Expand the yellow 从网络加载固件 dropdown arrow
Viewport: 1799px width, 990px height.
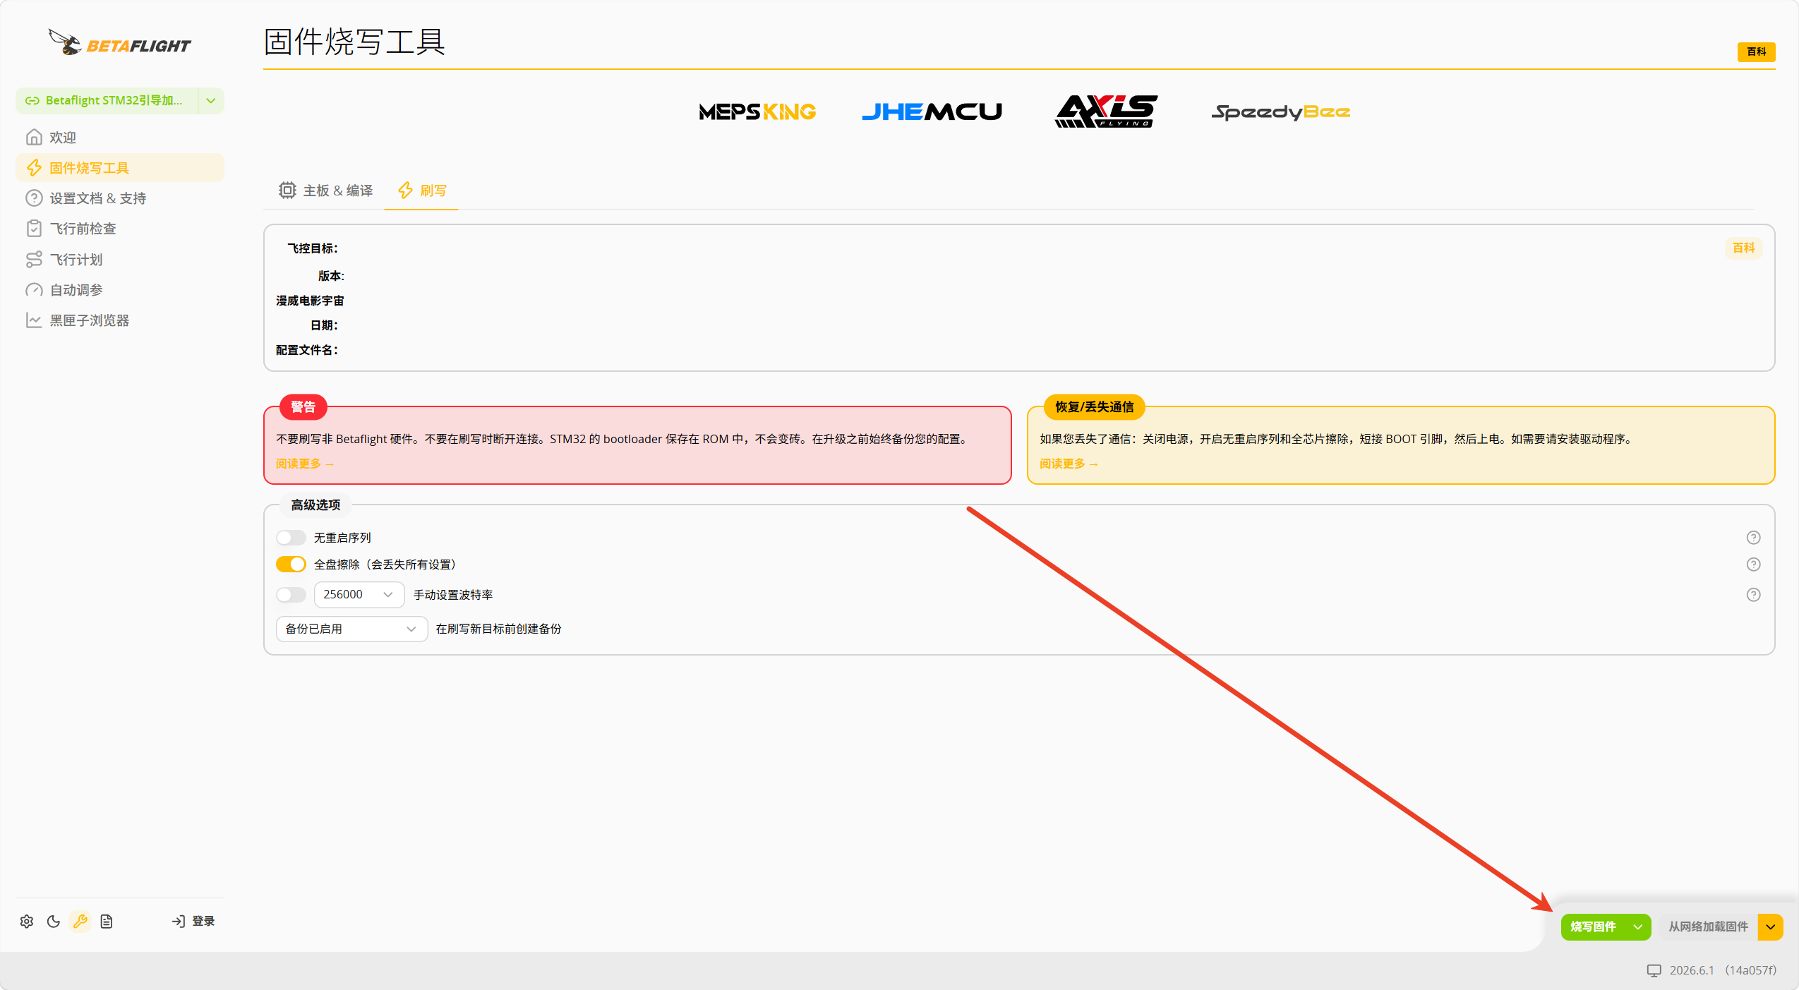1771,927
